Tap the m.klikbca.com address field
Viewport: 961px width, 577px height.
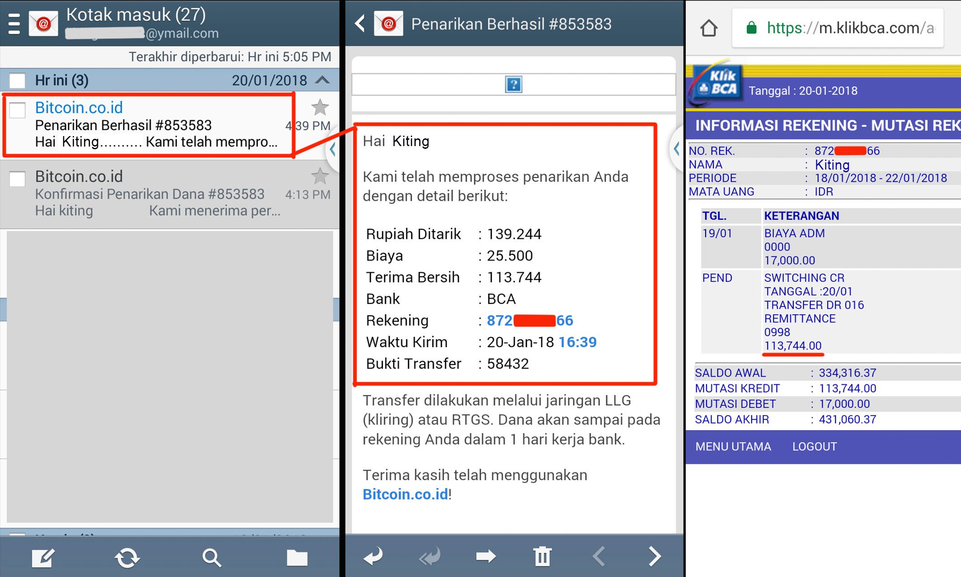click(838, 28)
